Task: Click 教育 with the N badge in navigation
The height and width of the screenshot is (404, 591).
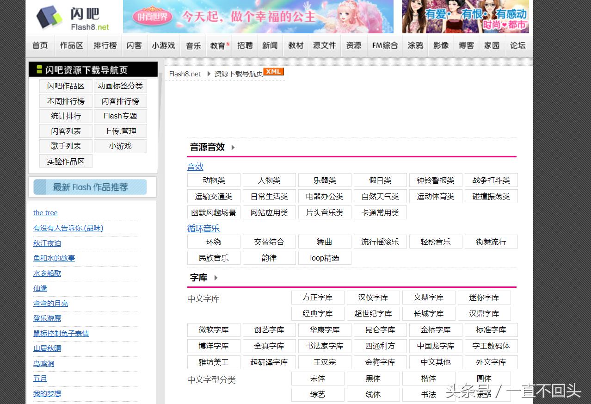Action: tap(217, 45)
